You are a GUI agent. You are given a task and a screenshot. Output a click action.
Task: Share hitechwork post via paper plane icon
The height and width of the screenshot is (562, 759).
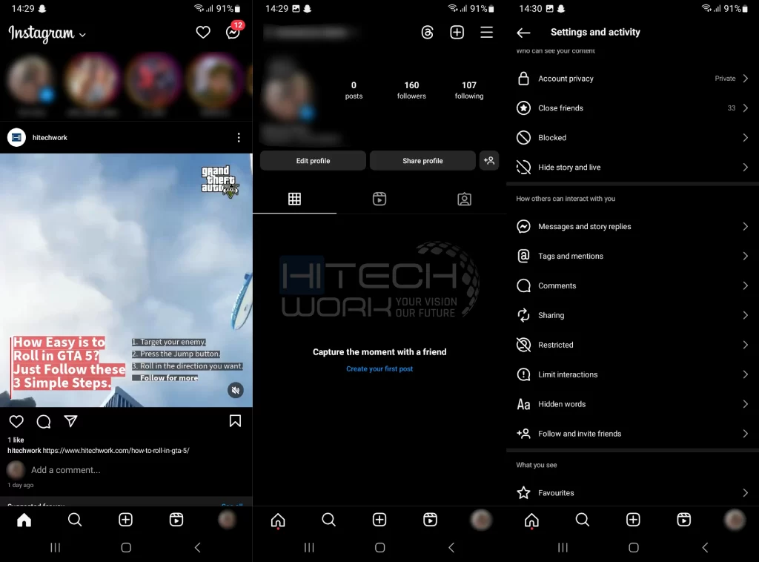(x=70, y=421)
